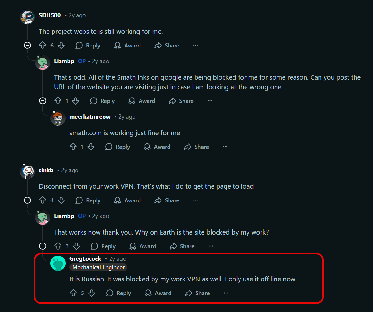Downvote Liambp's first reply

75,101
